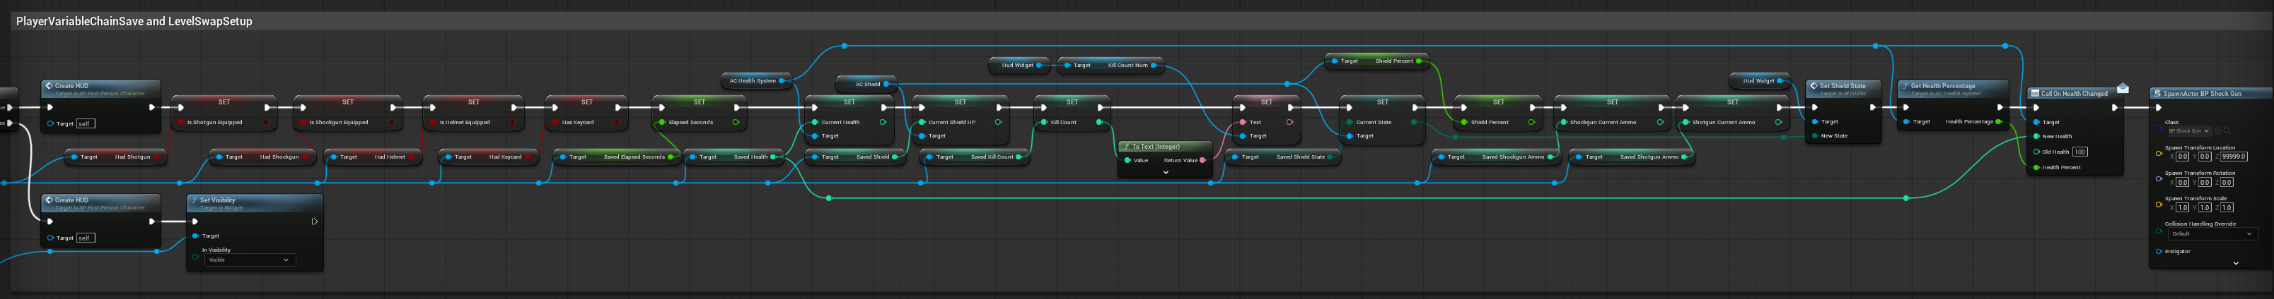Screen dimensions: 2274x299
Task: Open Collision Handling Override Default dropdown
Action: pyautogui.click(x=2212, y=234)
